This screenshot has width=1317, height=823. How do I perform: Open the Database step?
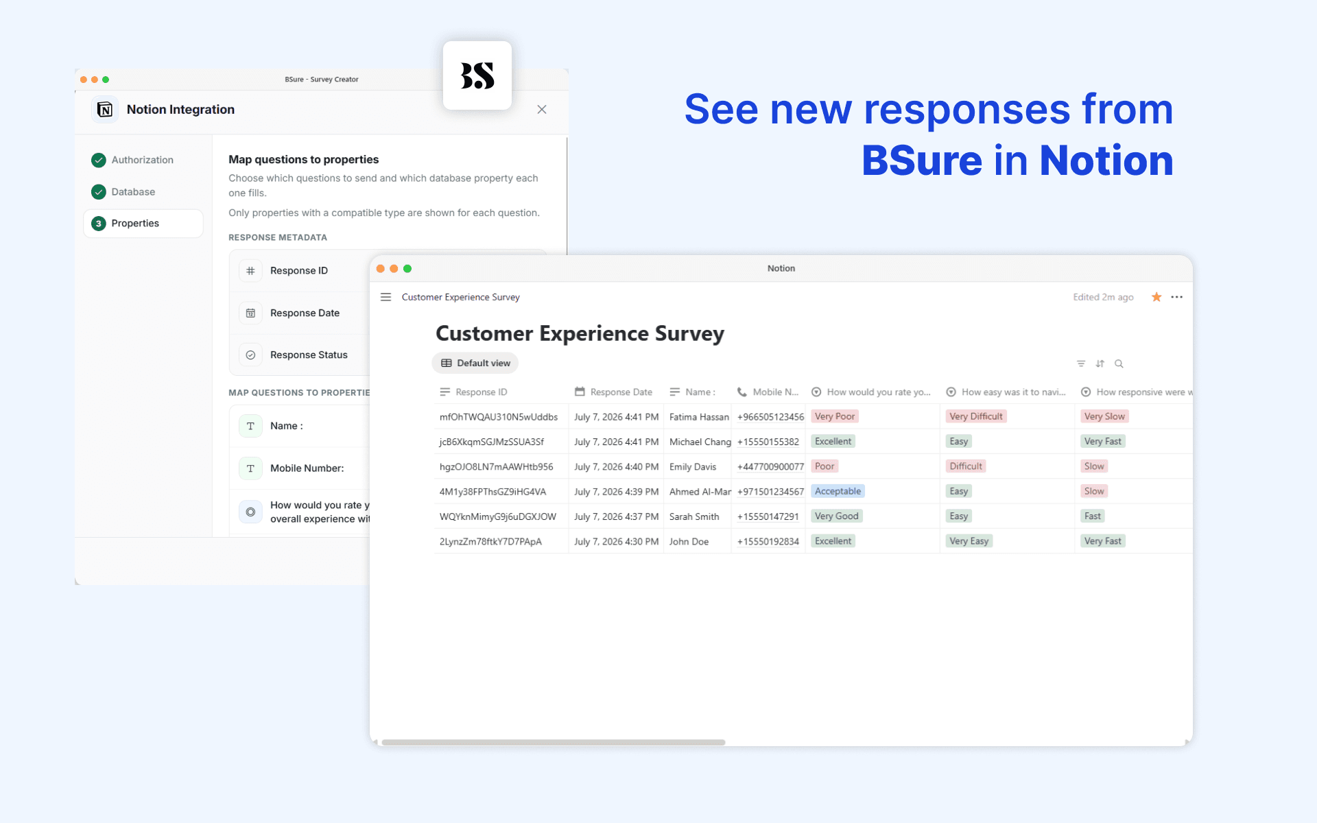(133, 192)
